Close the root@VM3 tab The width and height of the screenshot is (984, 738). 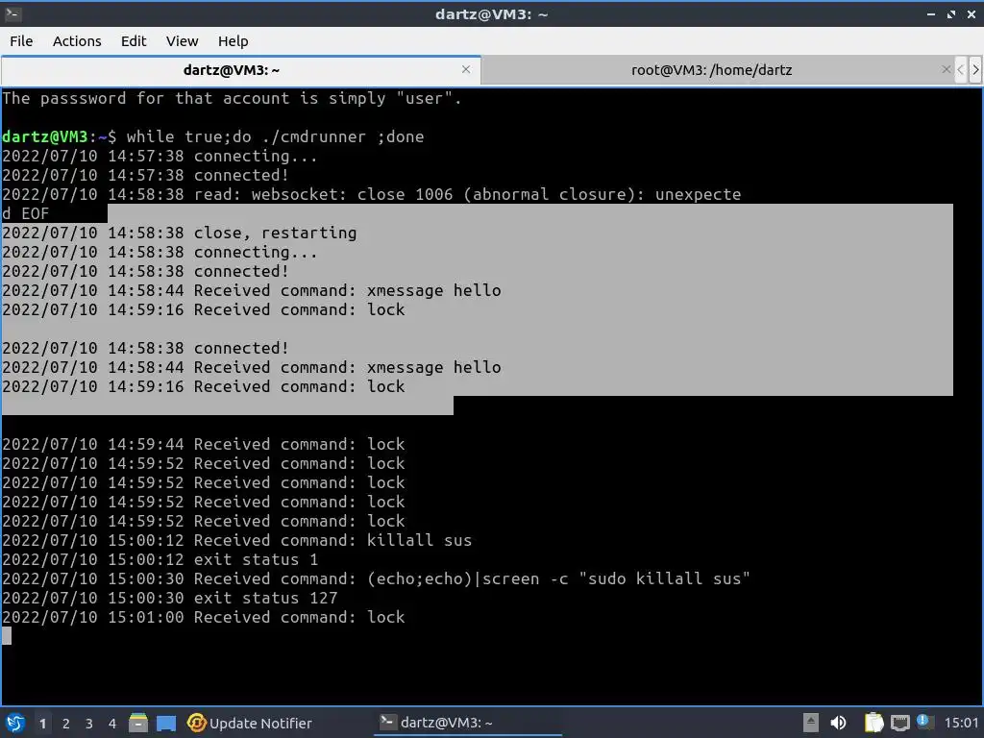tap(946, 69)
